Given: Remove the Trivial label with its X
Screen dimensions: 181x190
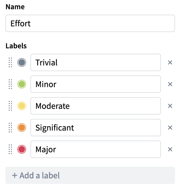Looking at the screenshot, I should pos(170,63).
